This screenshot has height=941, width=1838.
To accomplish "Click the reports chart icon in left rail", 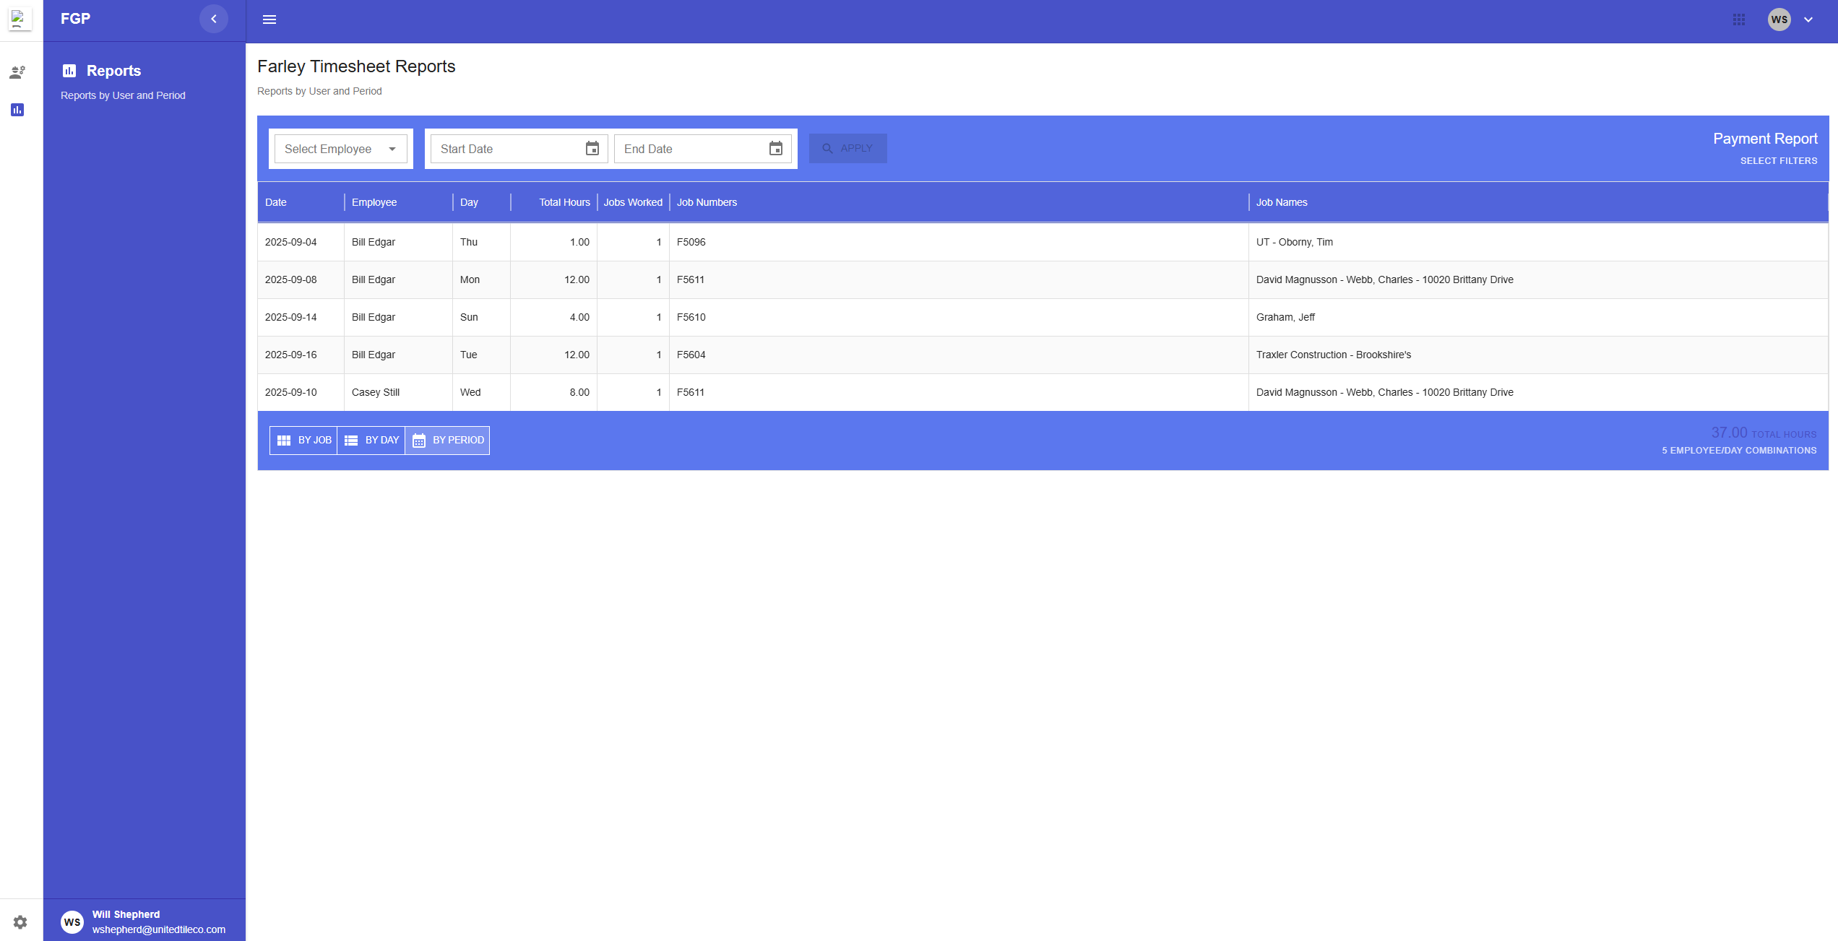I will (x=17, y=109).
